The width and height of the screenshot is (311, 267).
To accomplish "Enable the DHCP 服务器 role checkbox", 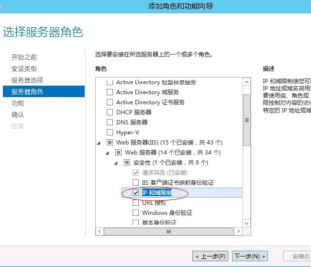I will click(110, 112).
